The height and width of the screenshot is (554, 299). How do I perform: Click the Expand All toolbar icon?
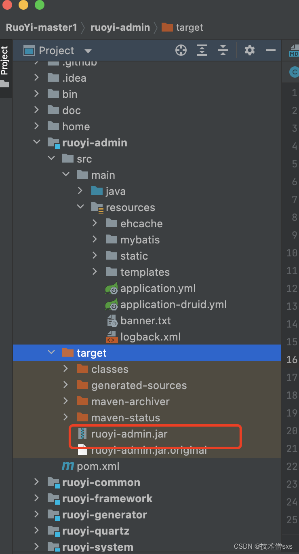(x=202, y=51)
